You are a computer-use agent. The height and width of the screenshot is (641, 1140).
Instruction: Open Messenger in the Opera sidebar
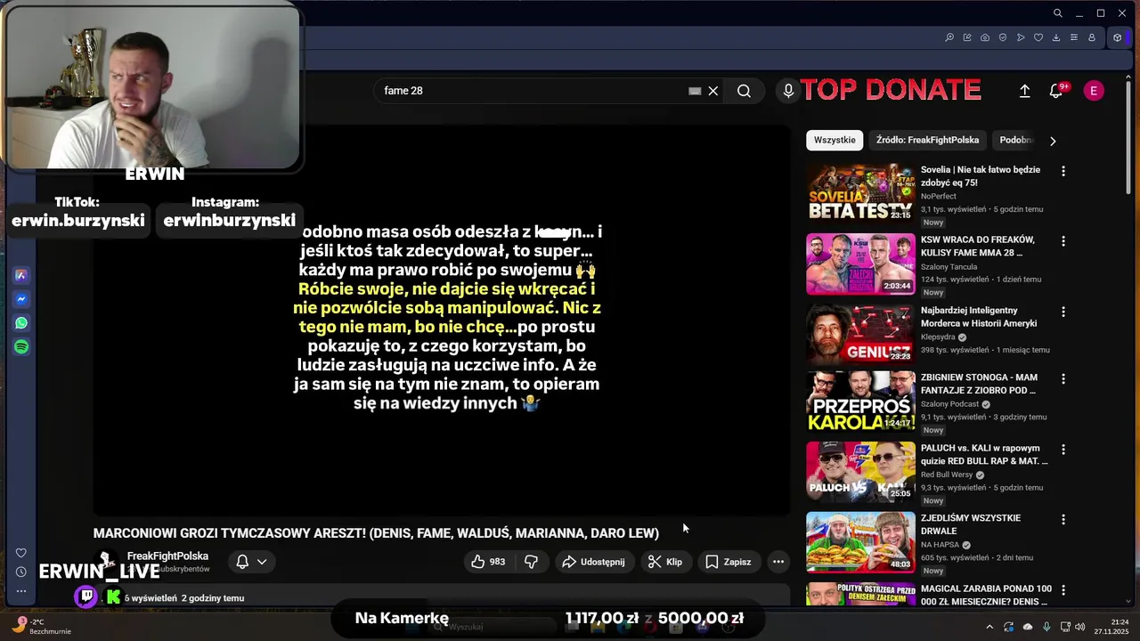click(21, 300)
